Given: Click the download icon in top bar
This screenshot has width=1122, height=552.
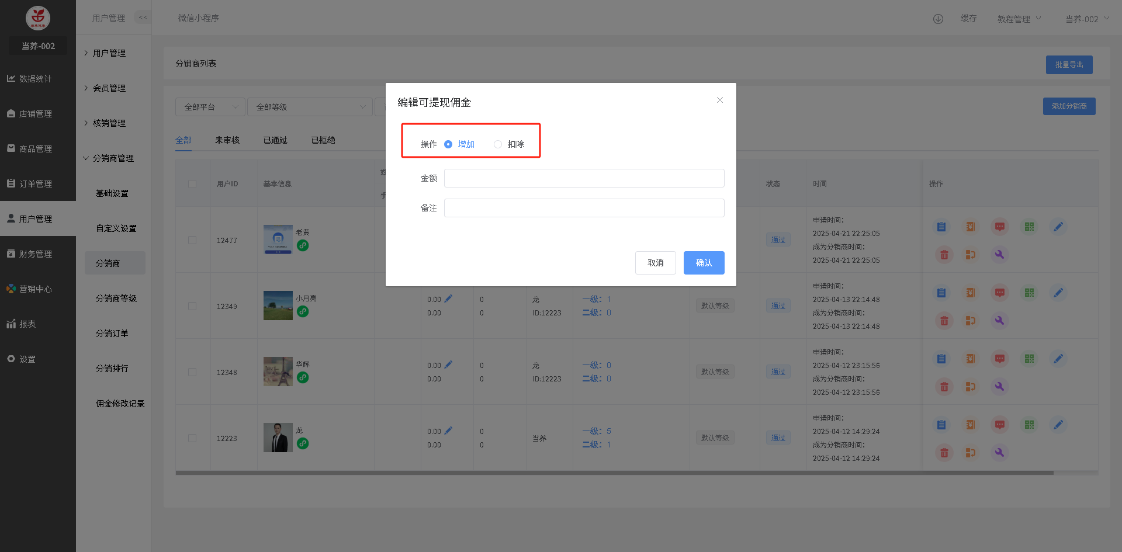Looking at the screenshot, I should click(938, 19).
